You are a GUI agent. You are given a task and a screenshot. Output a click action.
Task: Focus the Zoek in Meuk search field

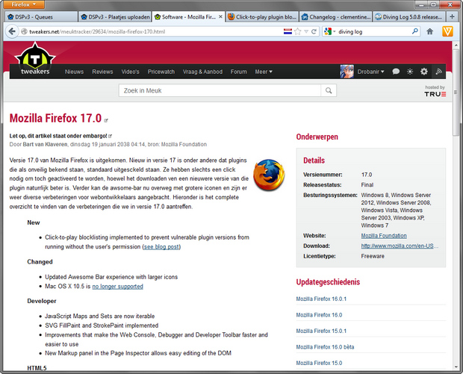[220, 90]
